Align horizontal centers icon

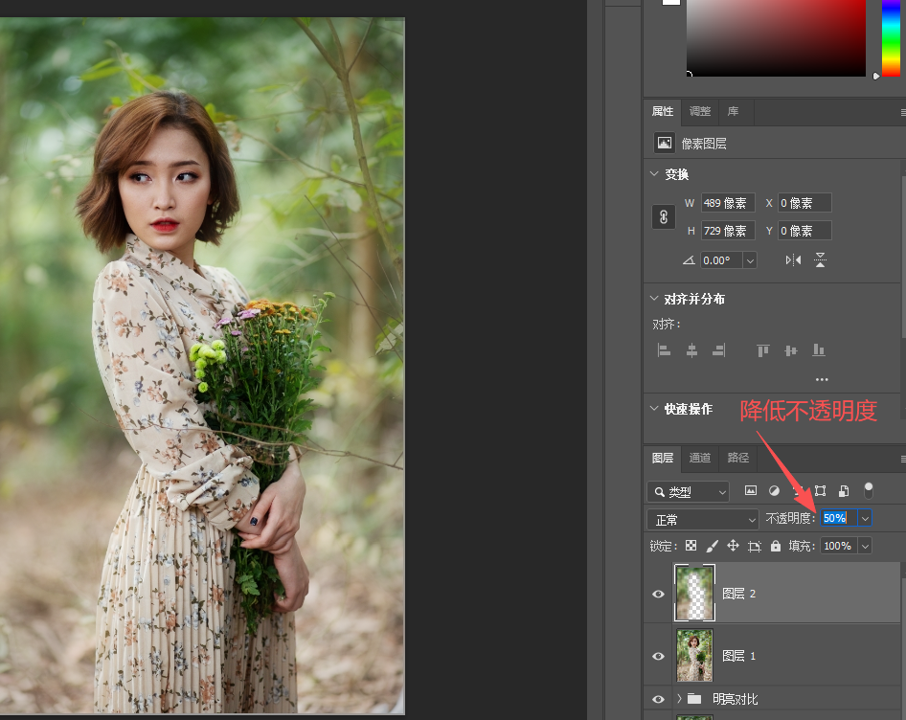(691, 350)
